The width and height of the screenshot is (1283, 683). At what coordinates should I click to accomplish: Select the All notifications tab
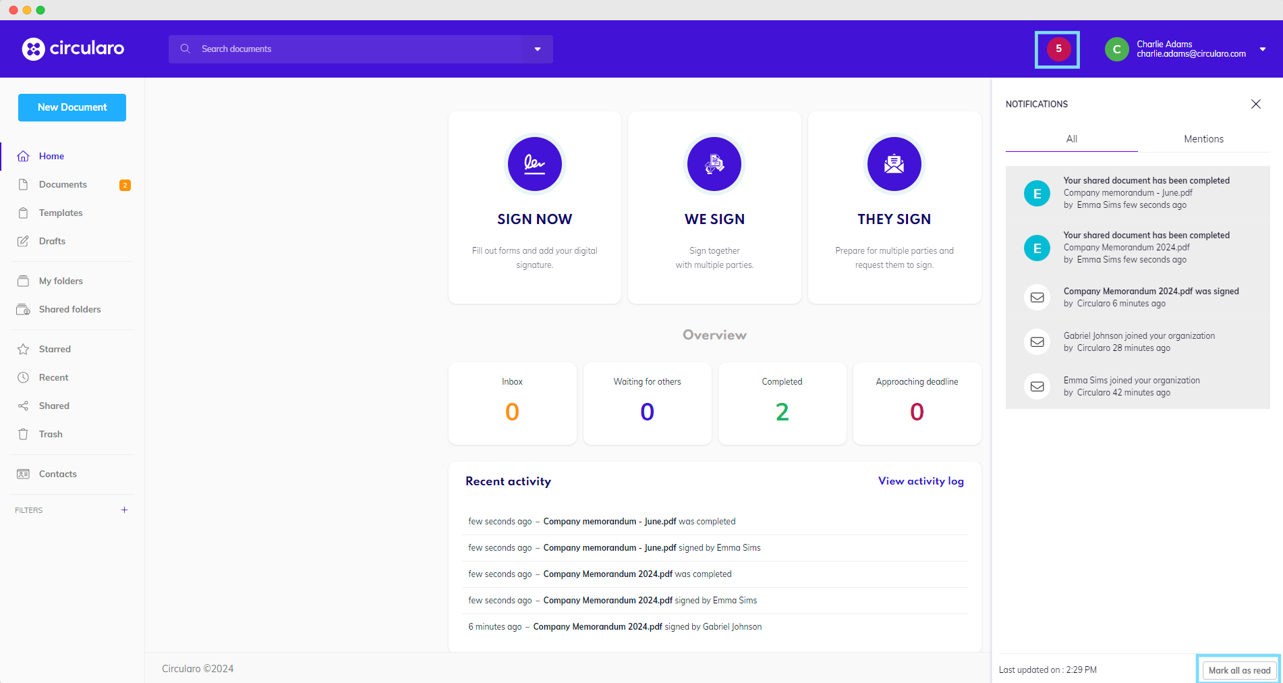pos(1071,139)
